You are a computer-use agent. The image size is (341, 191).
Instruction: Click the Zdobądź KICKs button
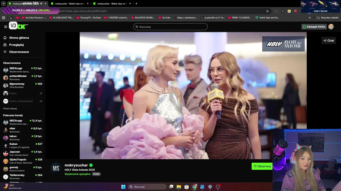point(314,27)
